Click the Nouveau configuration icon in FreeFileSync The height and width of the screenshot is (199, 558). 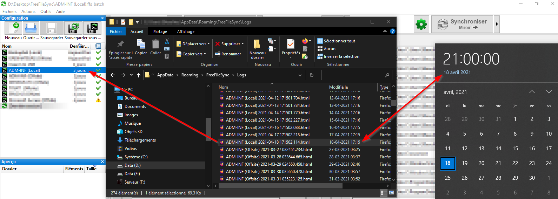(13, 28)
